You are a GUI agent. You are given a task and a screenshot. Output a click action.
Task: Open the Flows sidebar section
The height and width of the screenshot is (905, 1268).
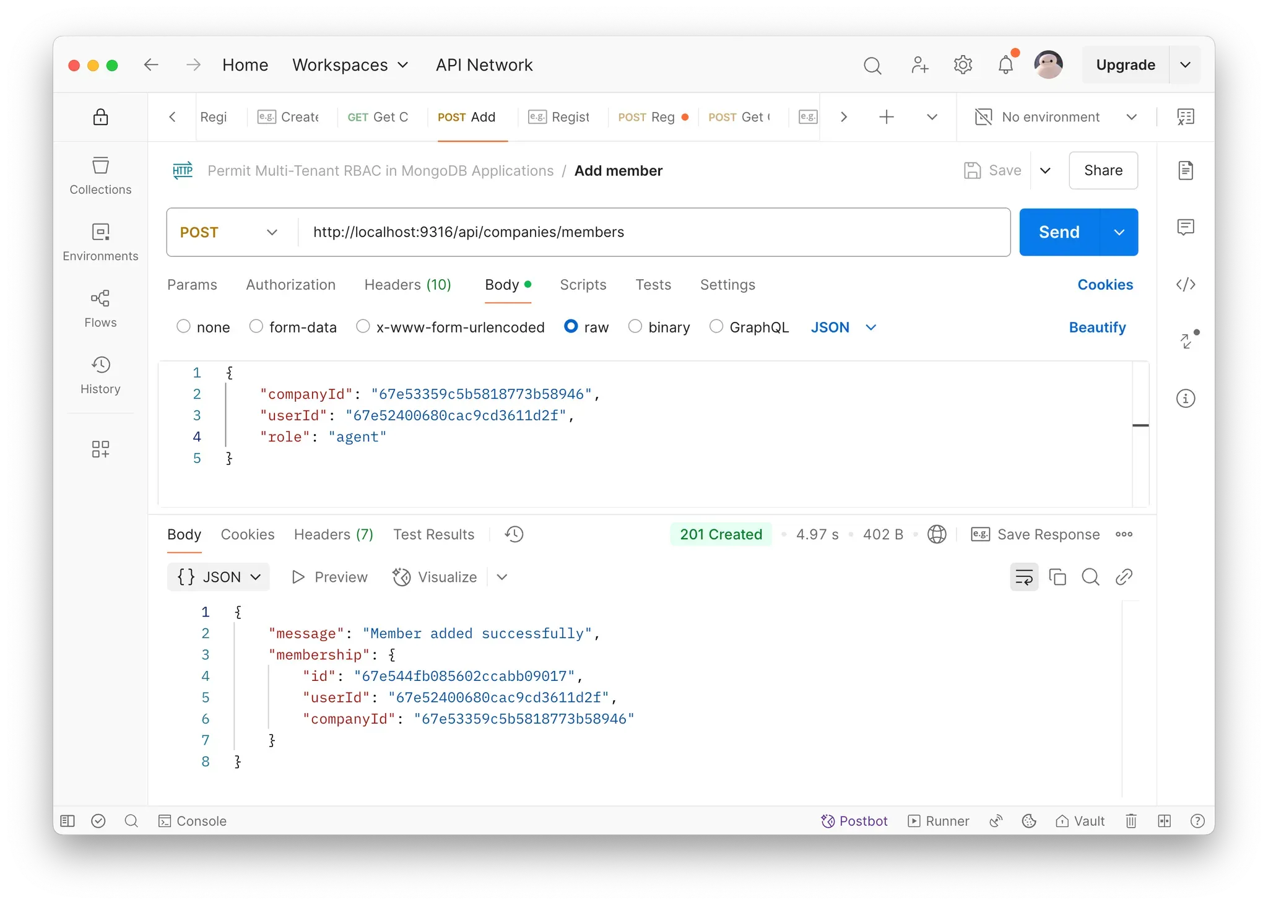point(100,308)
